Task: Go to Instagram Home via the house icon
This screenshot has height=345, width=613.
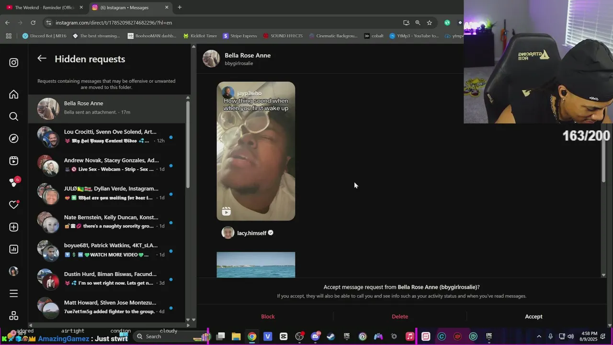Action: point(14,94)
